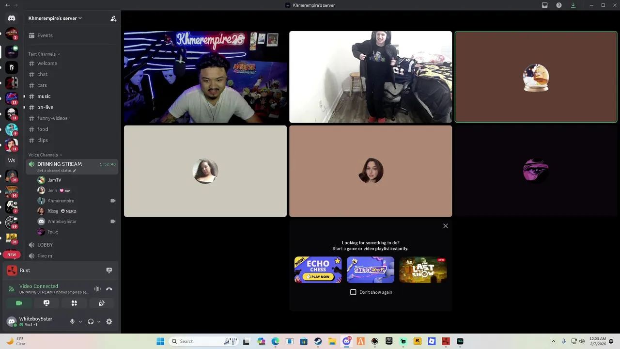The image size is (620, 349).
Task: Join the Five m voice channel
Action: (x=71, y=256)
